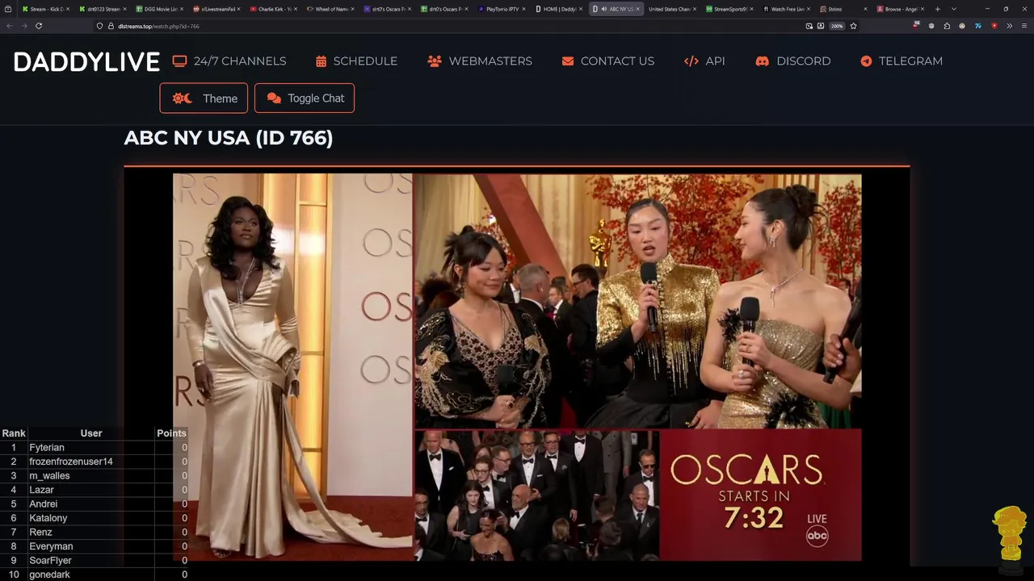Screen dimensions: 1034x581
Task: Click the Points column header
Action: pos(171,433)
